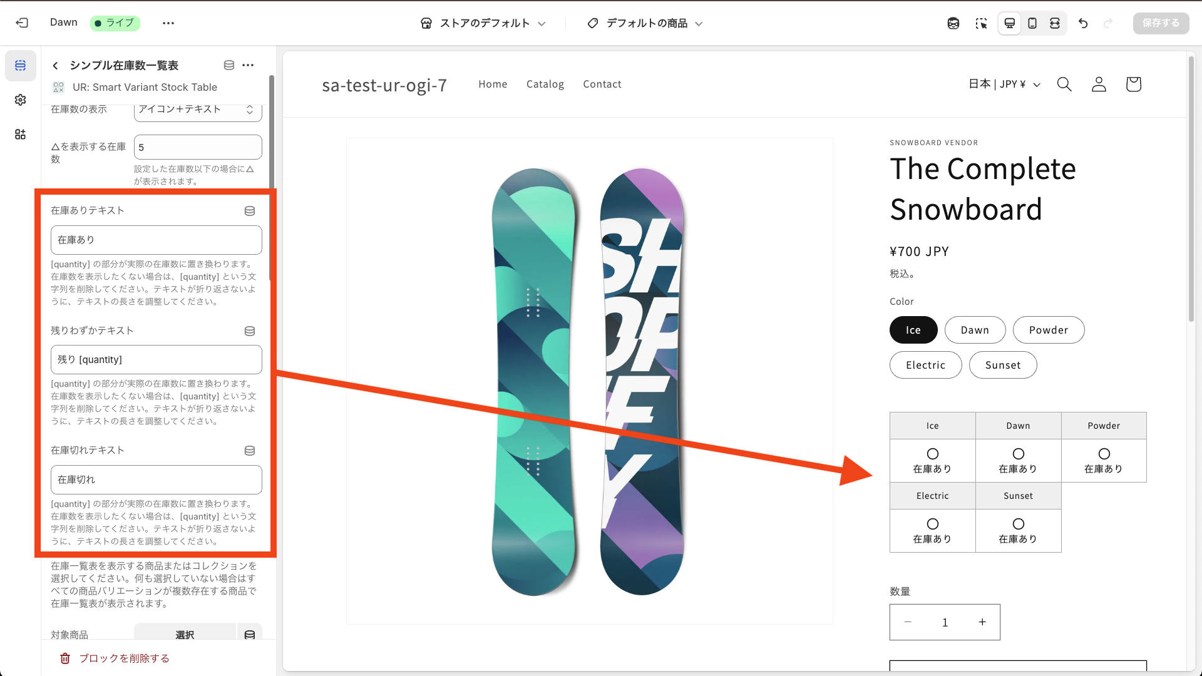Open the ストアのデフォルト dropdown

pyautogui.click(x=483, y=23)
